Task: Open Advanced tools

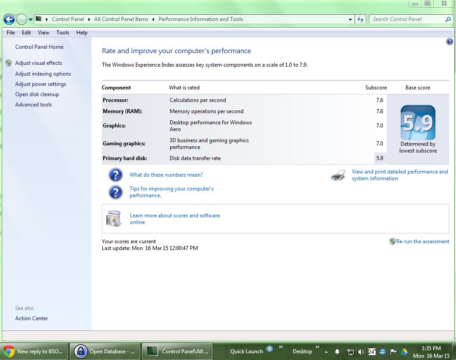Action: (x=33, y=105)
